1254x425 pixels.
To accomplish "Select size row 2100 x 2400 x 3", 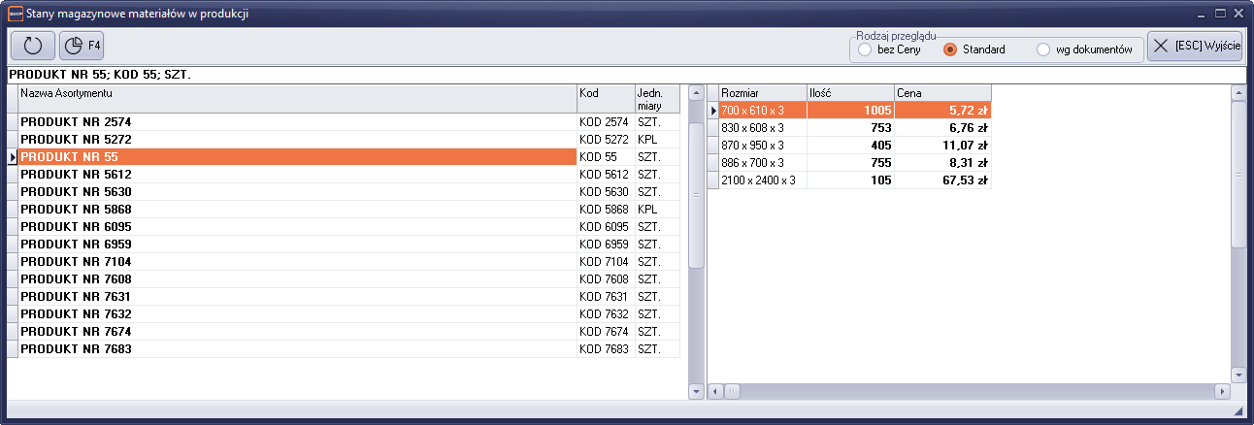I will coord(762,180).
